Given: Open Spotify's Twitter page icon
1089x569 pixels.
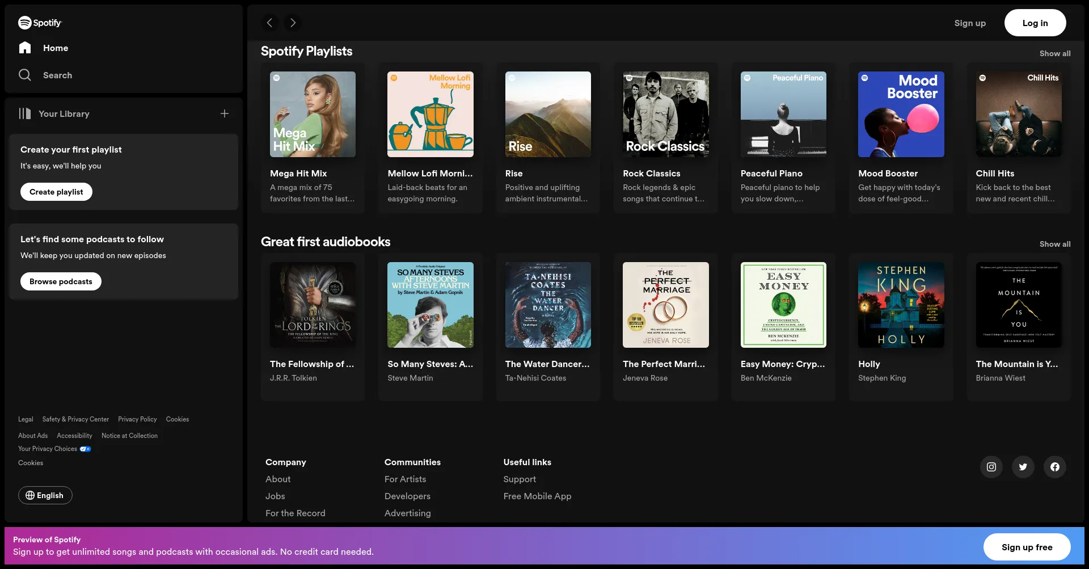Looking at the screenshot, I should (x=1023, y=467).
